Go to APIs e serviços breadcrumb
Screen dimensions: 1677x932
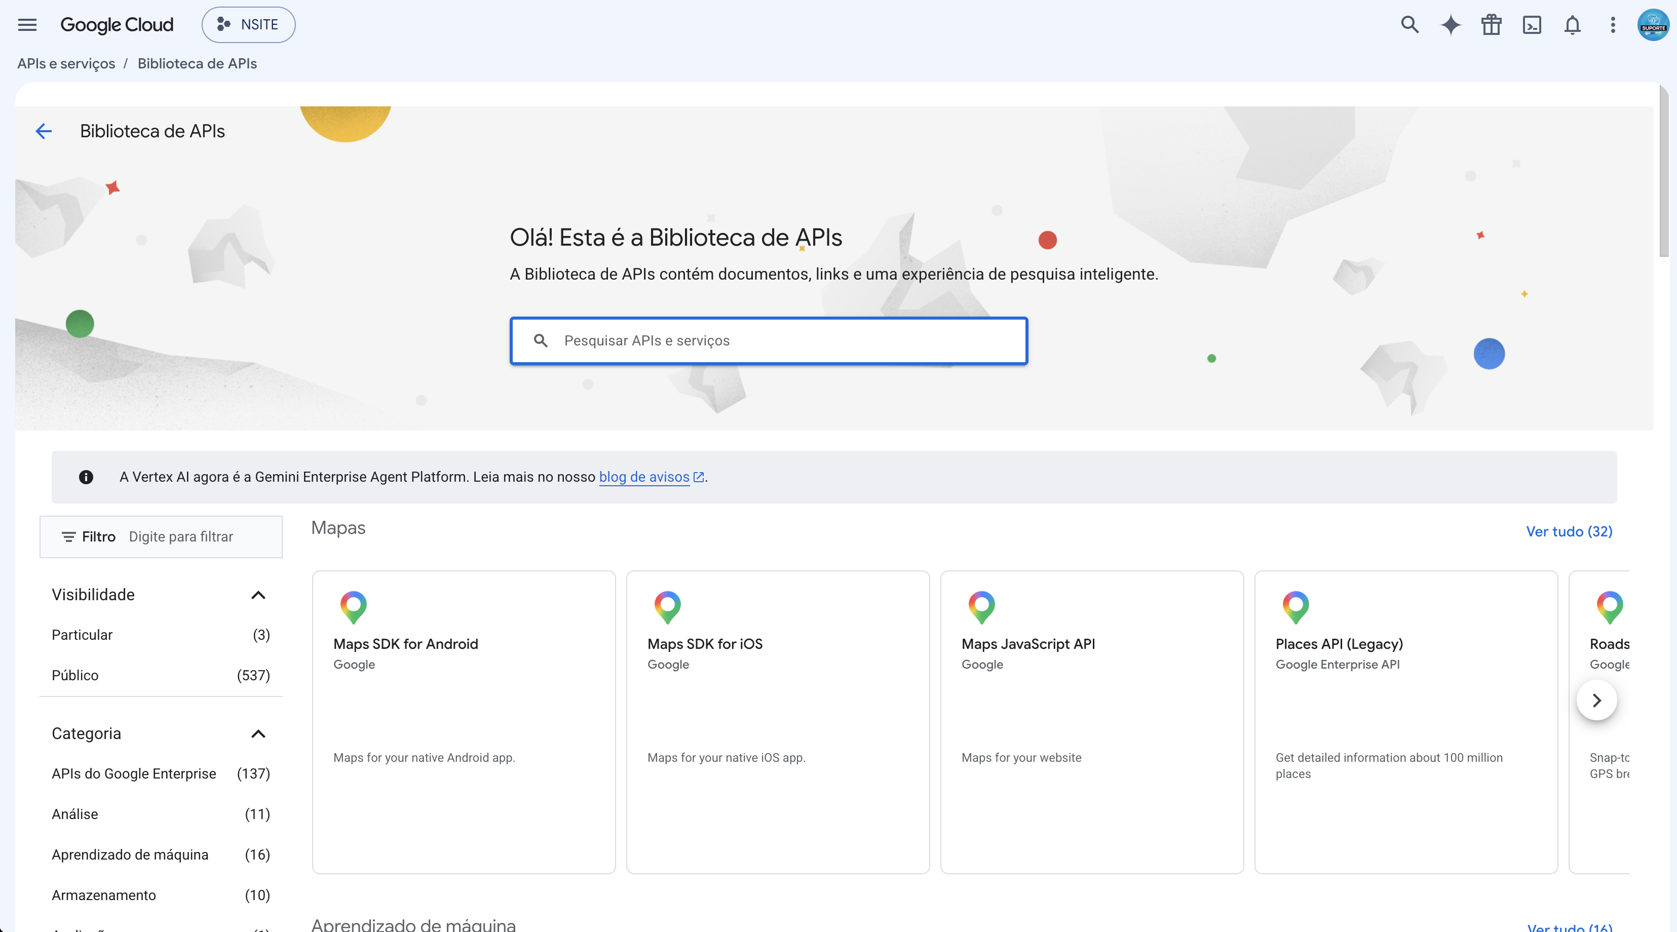click(x=66, y=63)
